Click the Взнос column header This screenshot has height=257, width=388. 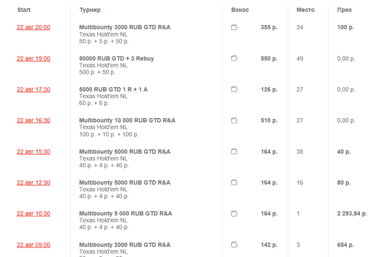click(240, 10)
